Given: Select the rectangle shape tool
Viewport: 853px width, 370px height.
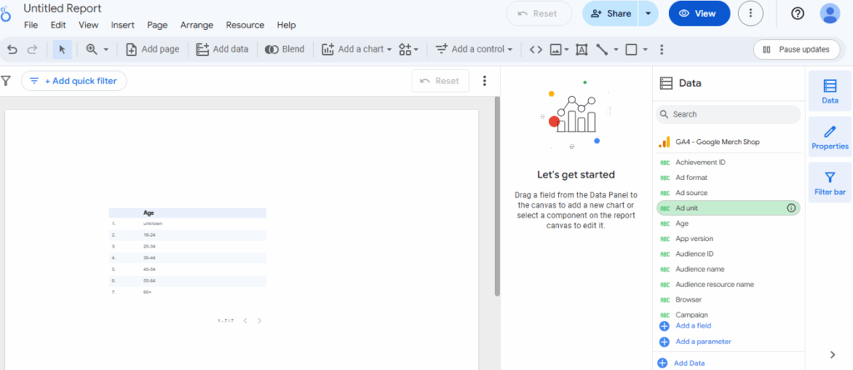Looking at the screenshot, I should click(631, 49).
